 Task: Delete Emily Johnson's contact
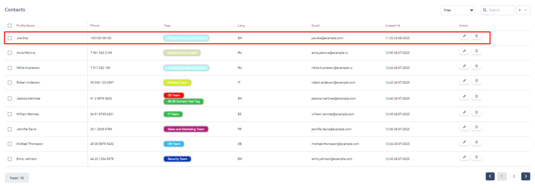[476, 157]
